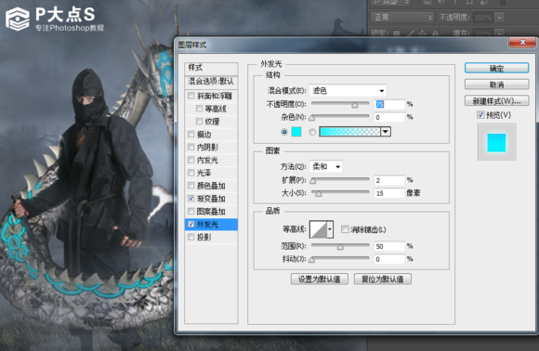Click the 扩展 slider
Screen dimensions: 539x351
tap(340, 180)
